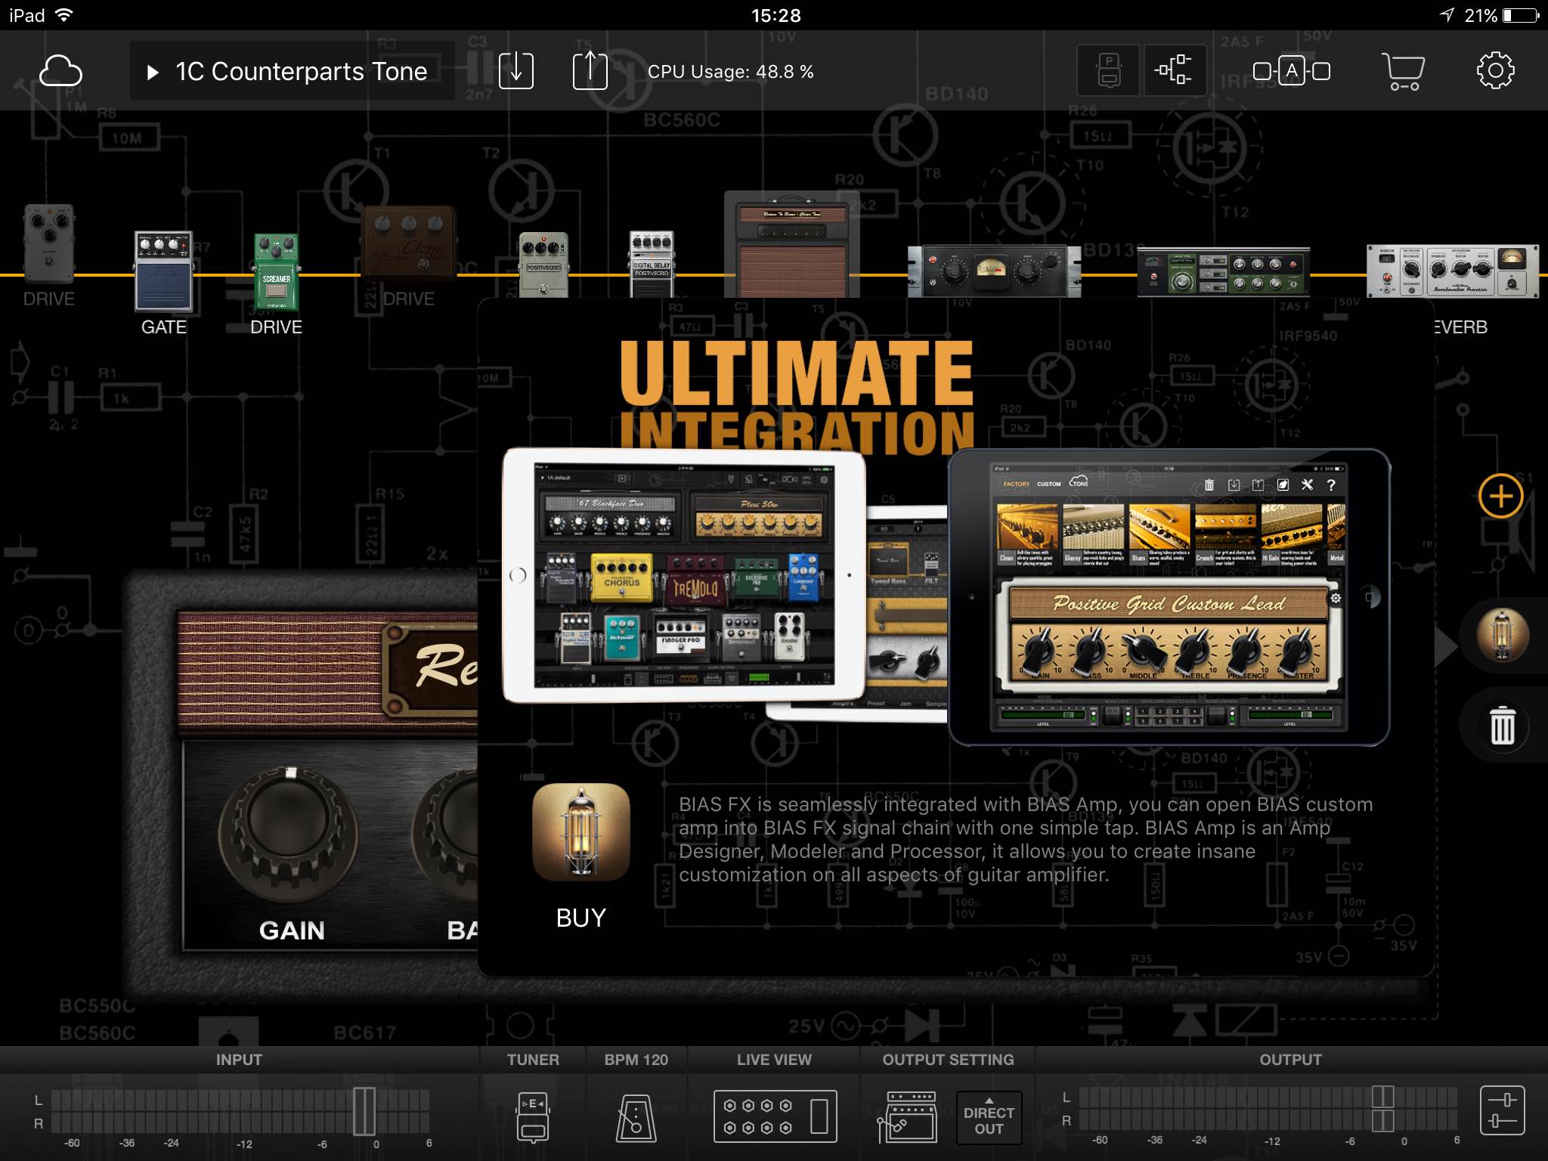Open the tuner icon
This screenshot has height=1161, width=1548.
click(533, 1117)
